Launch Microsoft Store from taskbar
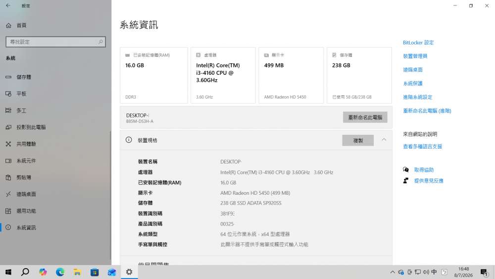This screenshot has width=495, height=279. click(x=95, y=272)
